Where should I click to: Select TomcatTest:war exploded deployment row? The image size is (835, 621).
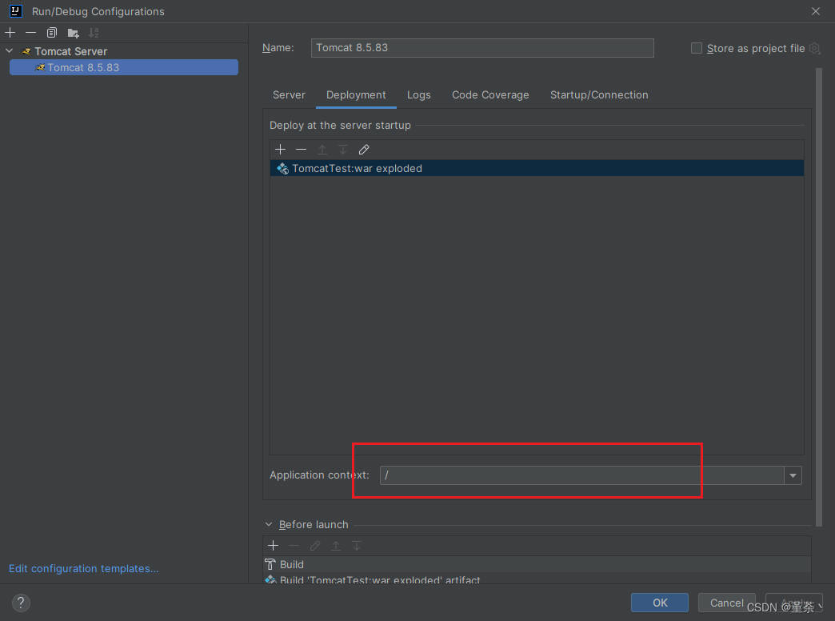click(537, 168)
